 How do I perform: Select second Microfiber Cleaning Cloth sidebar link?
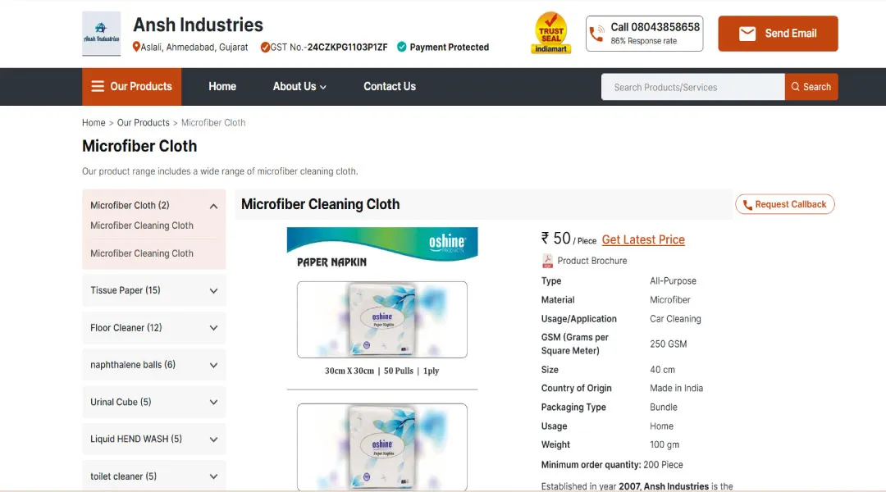(x=142, y=253)
